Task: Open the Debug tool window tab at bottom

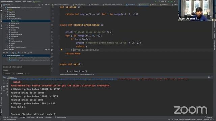Action: point(31,117)
